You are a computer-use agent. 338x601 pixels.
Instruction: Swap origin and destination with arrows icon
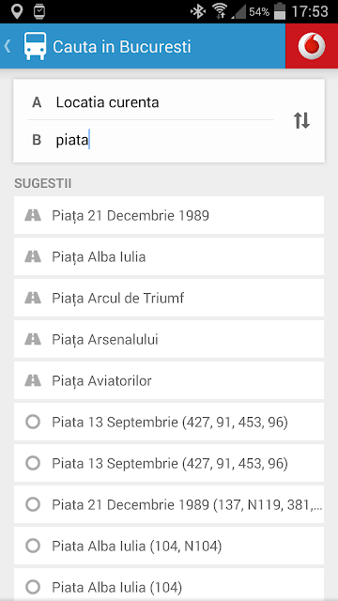[301, 121]
